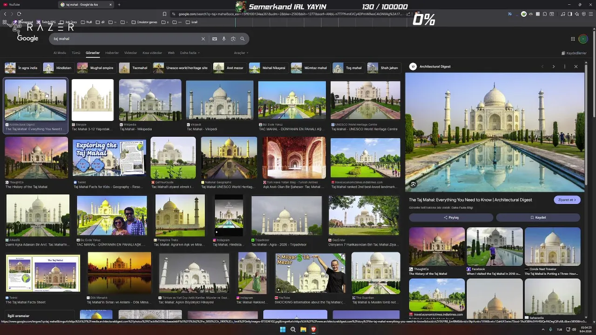Open the National Geographic Taj Mahal thumbnail
Screen dimensions: 596x335
(229, 158)
